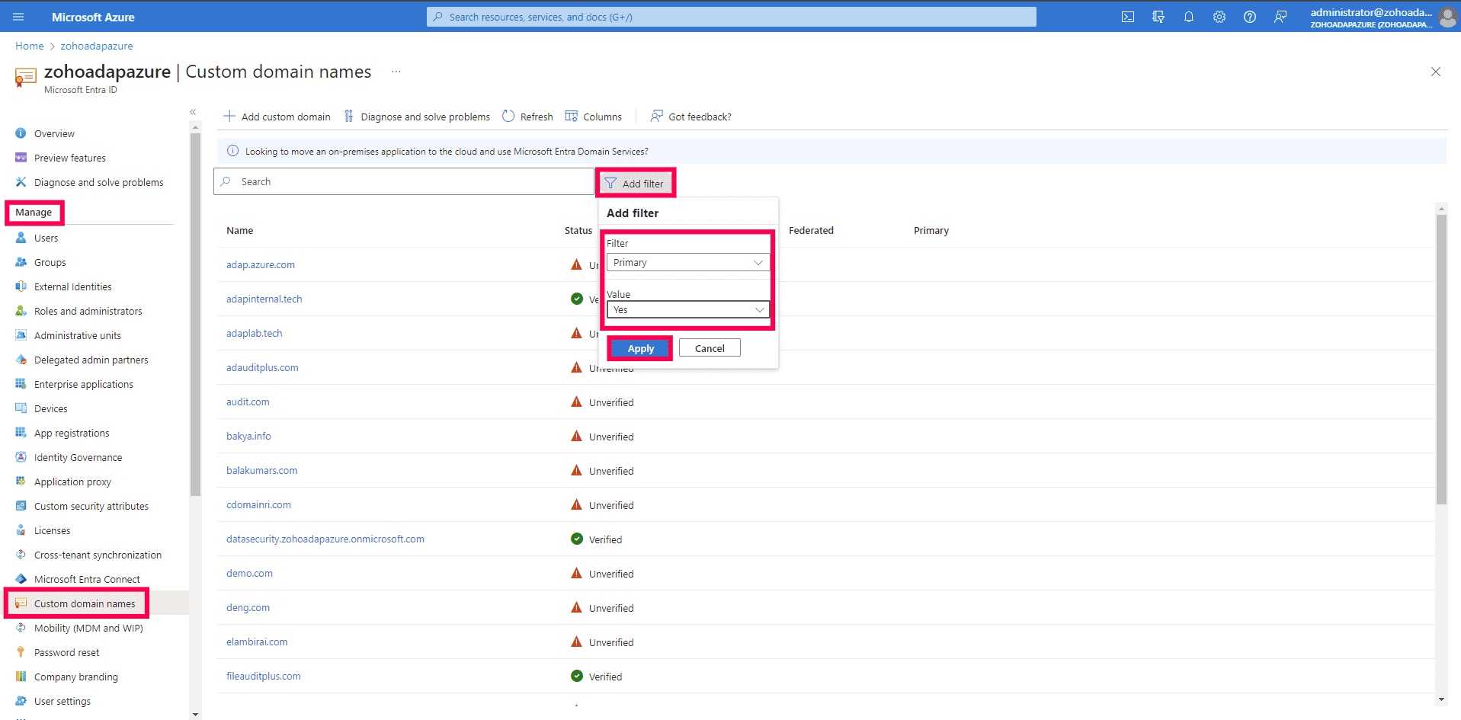Click the help question mark icon
The height and width of the screenshot is (720, 1461).
[x=1250, y=17]
